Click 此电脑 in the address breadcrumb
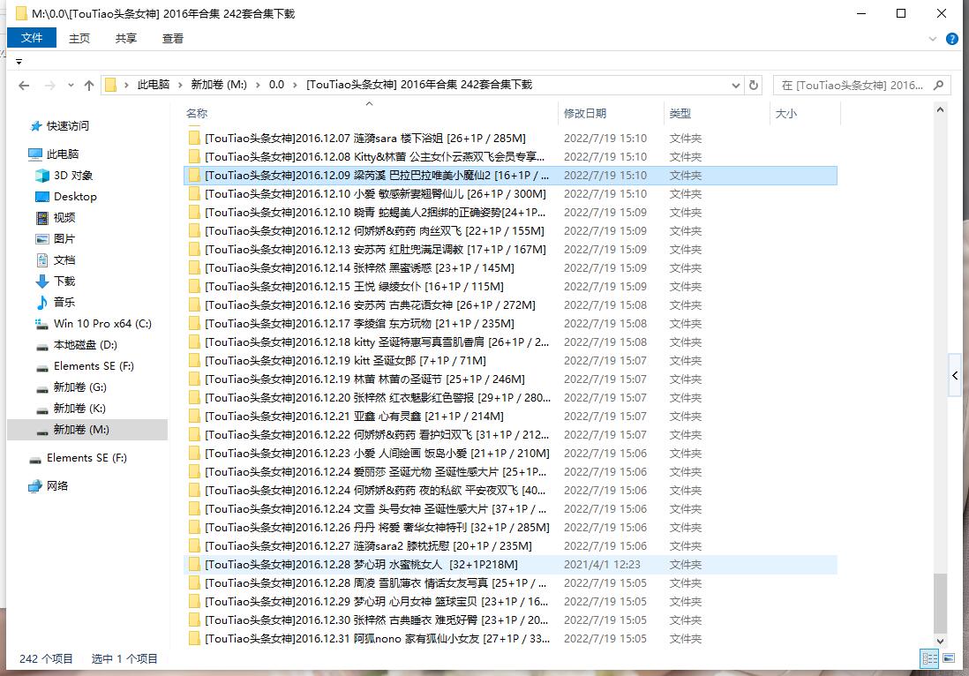Viewport: 969px width, 676px height. [154, 85]
